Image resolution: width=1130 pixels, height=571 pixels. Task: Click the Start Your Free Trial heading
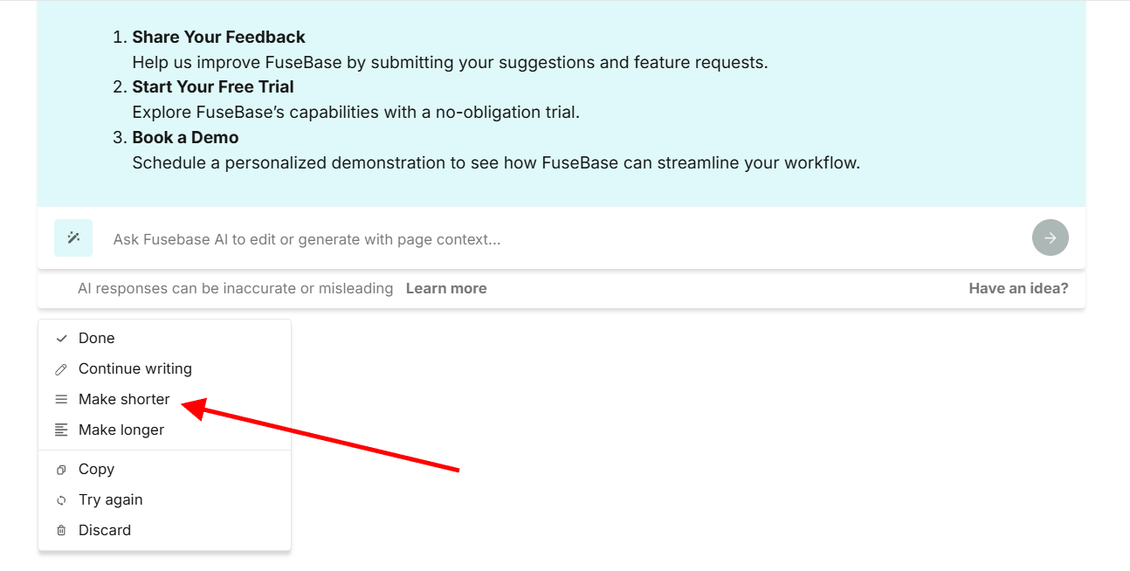pos(213,87)
